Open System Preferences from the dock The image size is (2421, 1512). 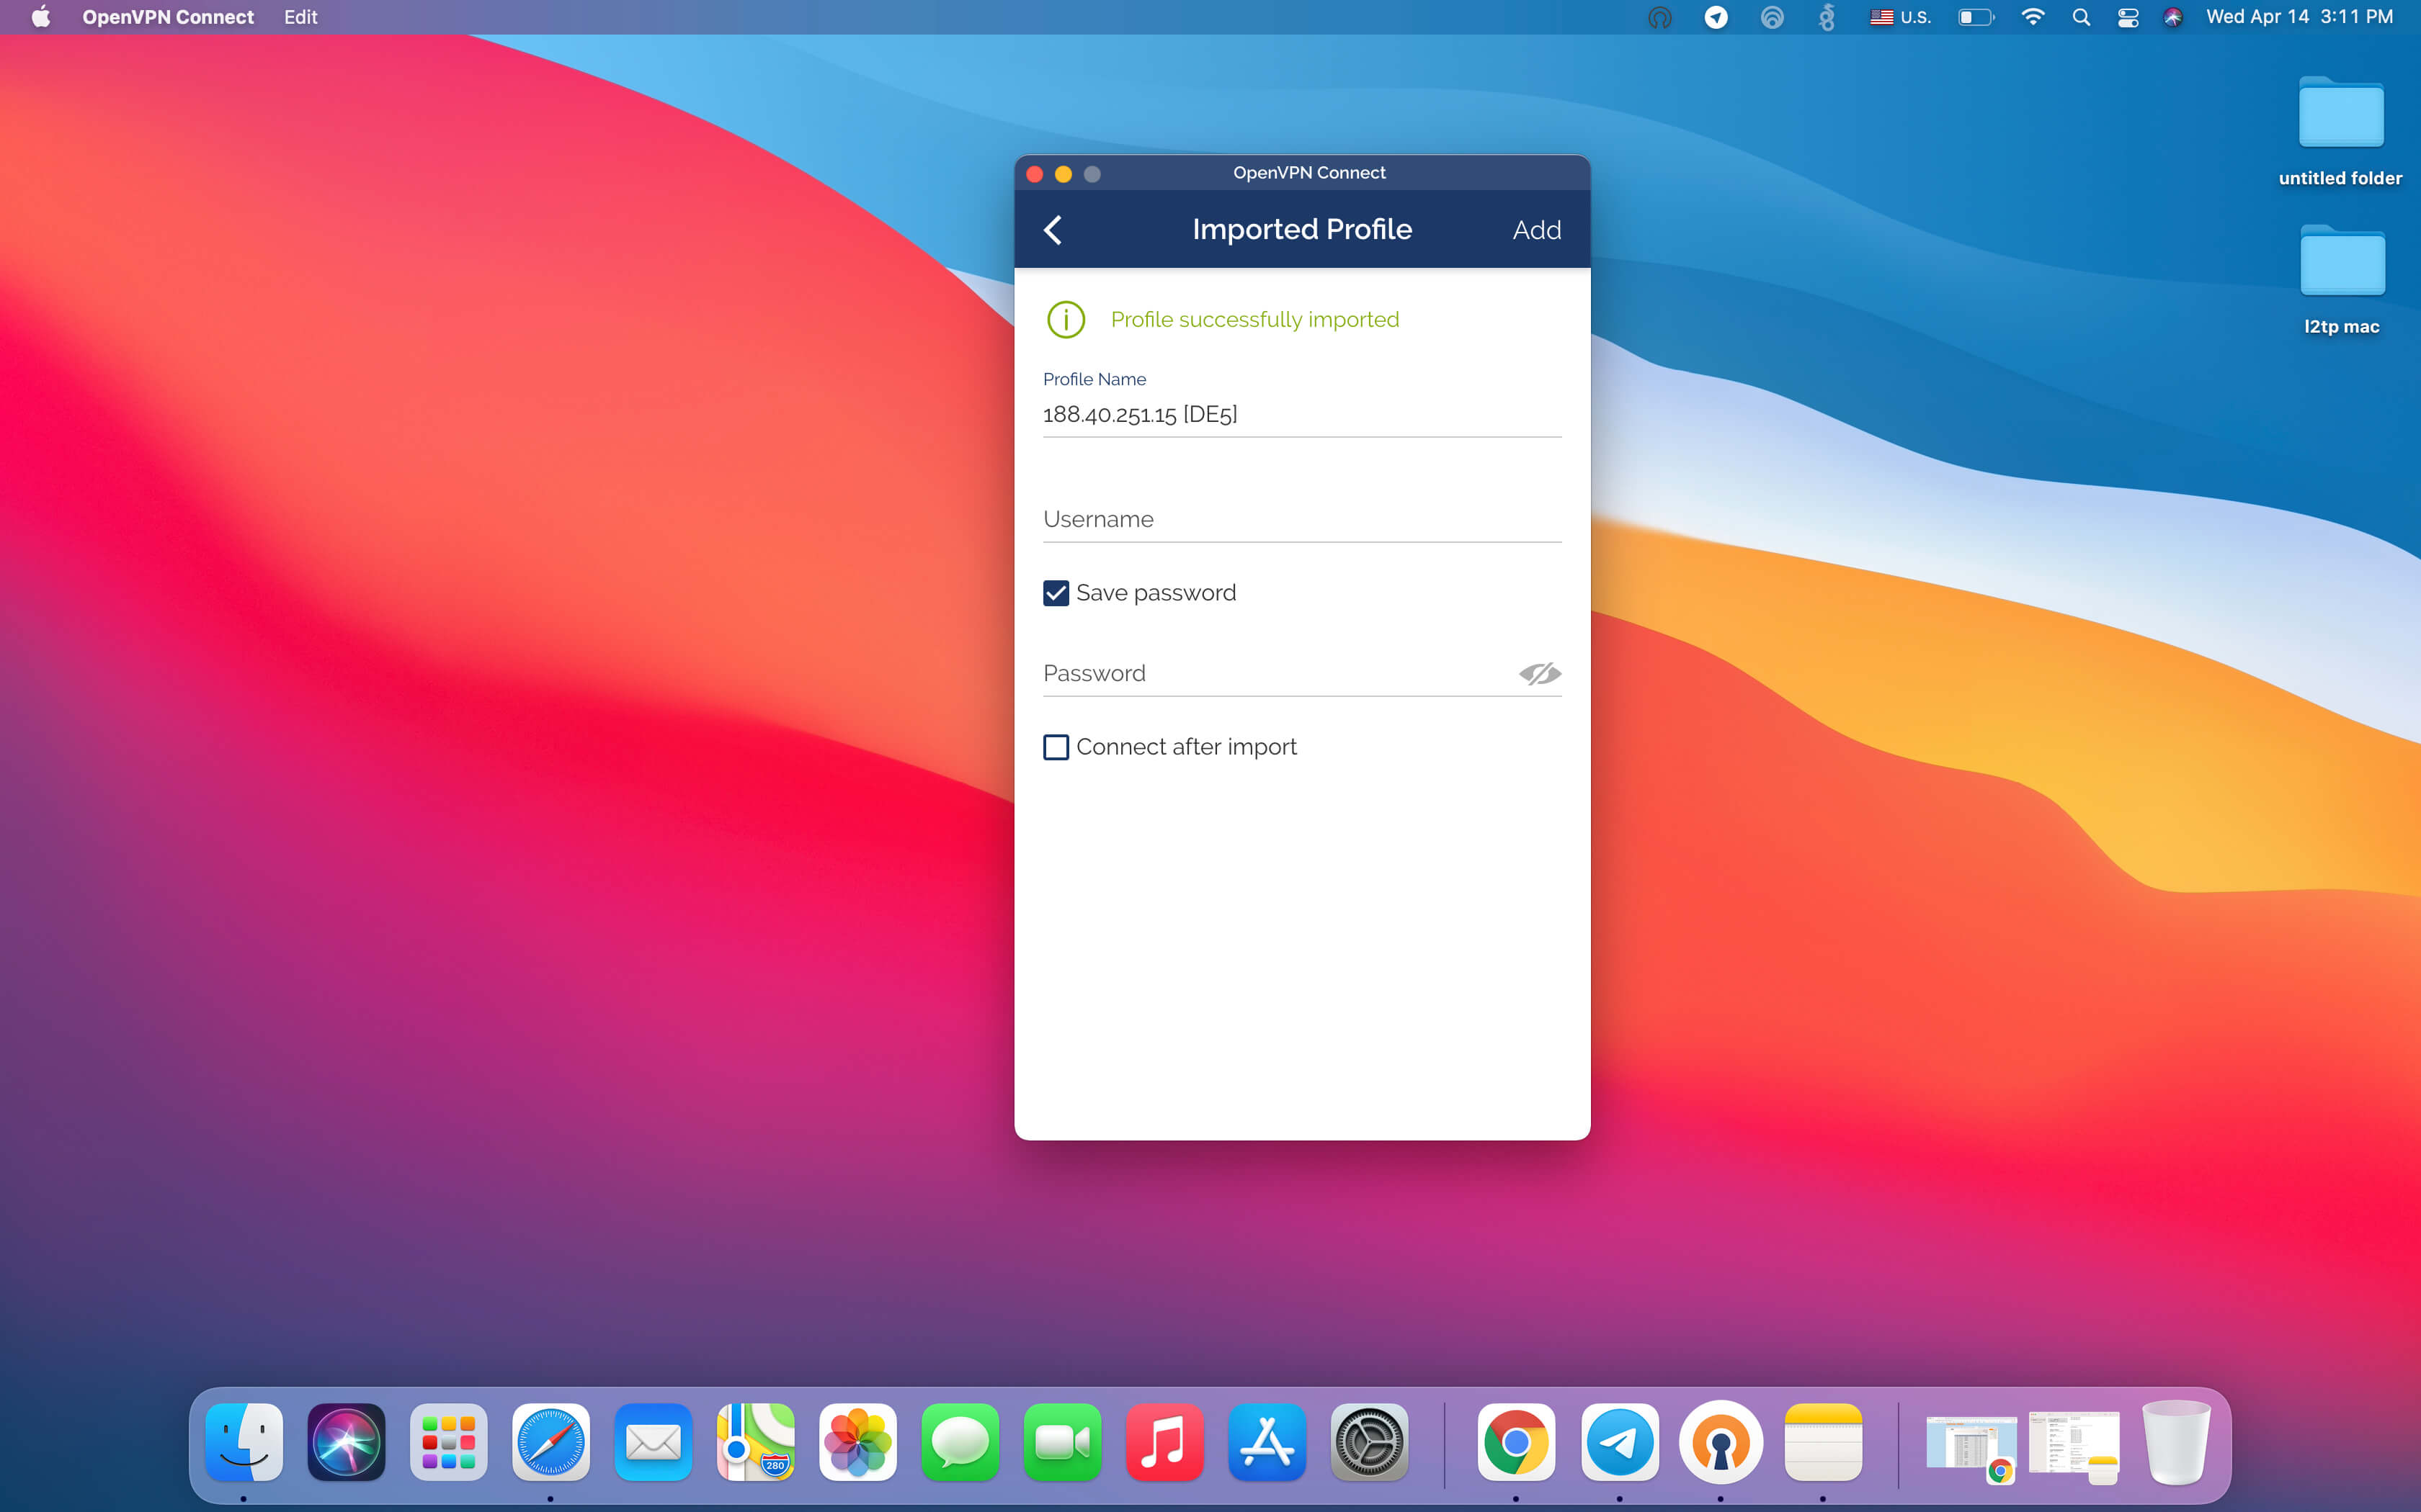(1368, 1443)
